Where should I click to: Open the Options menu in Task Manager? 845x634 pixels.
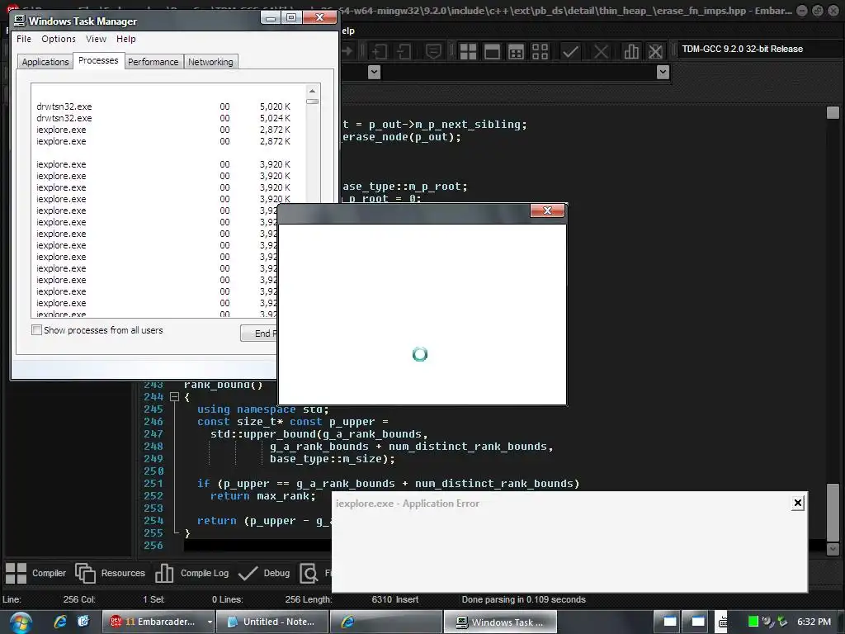pyautogui.click(x=59, y=39)
